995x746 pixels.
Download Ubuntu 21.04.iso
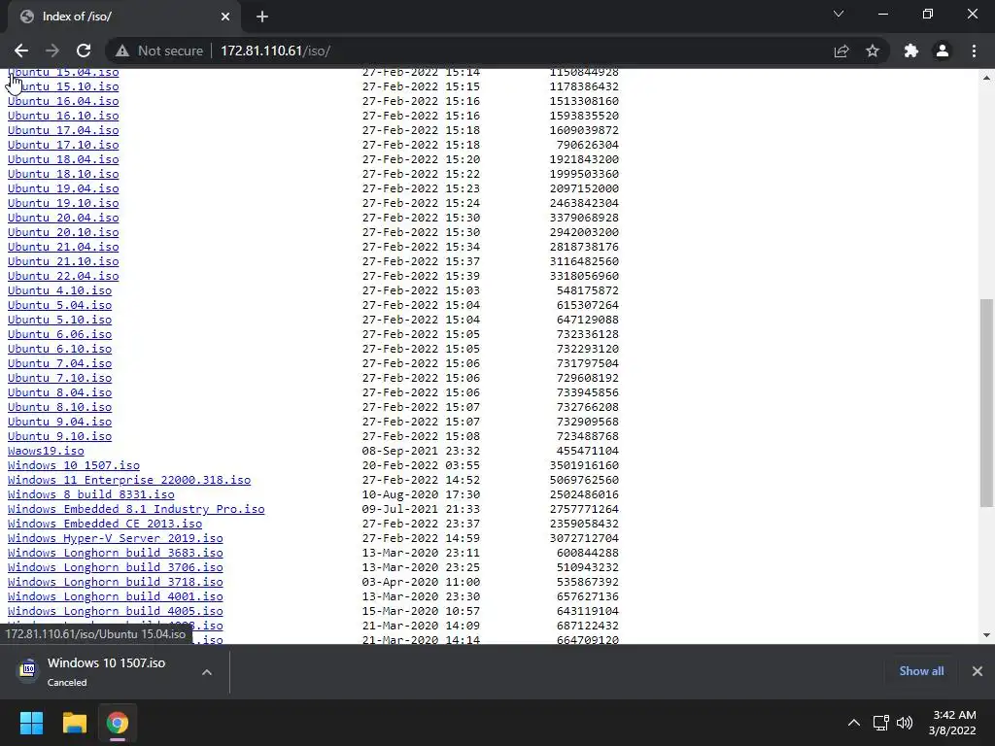coord(63,247)
